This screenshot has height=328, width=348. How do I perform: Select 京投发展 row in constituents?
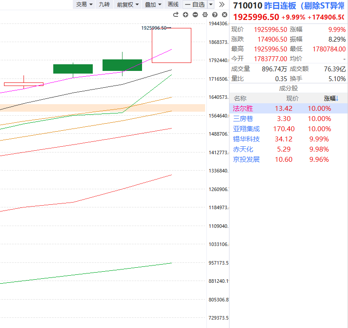(246, 160)
